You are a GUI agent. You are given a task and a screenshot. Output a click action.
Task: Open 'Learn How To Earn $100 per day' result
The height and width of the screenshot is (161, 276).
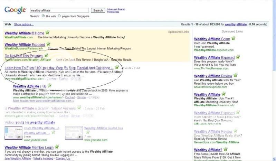pyautogui.click(x=59, y=68)
